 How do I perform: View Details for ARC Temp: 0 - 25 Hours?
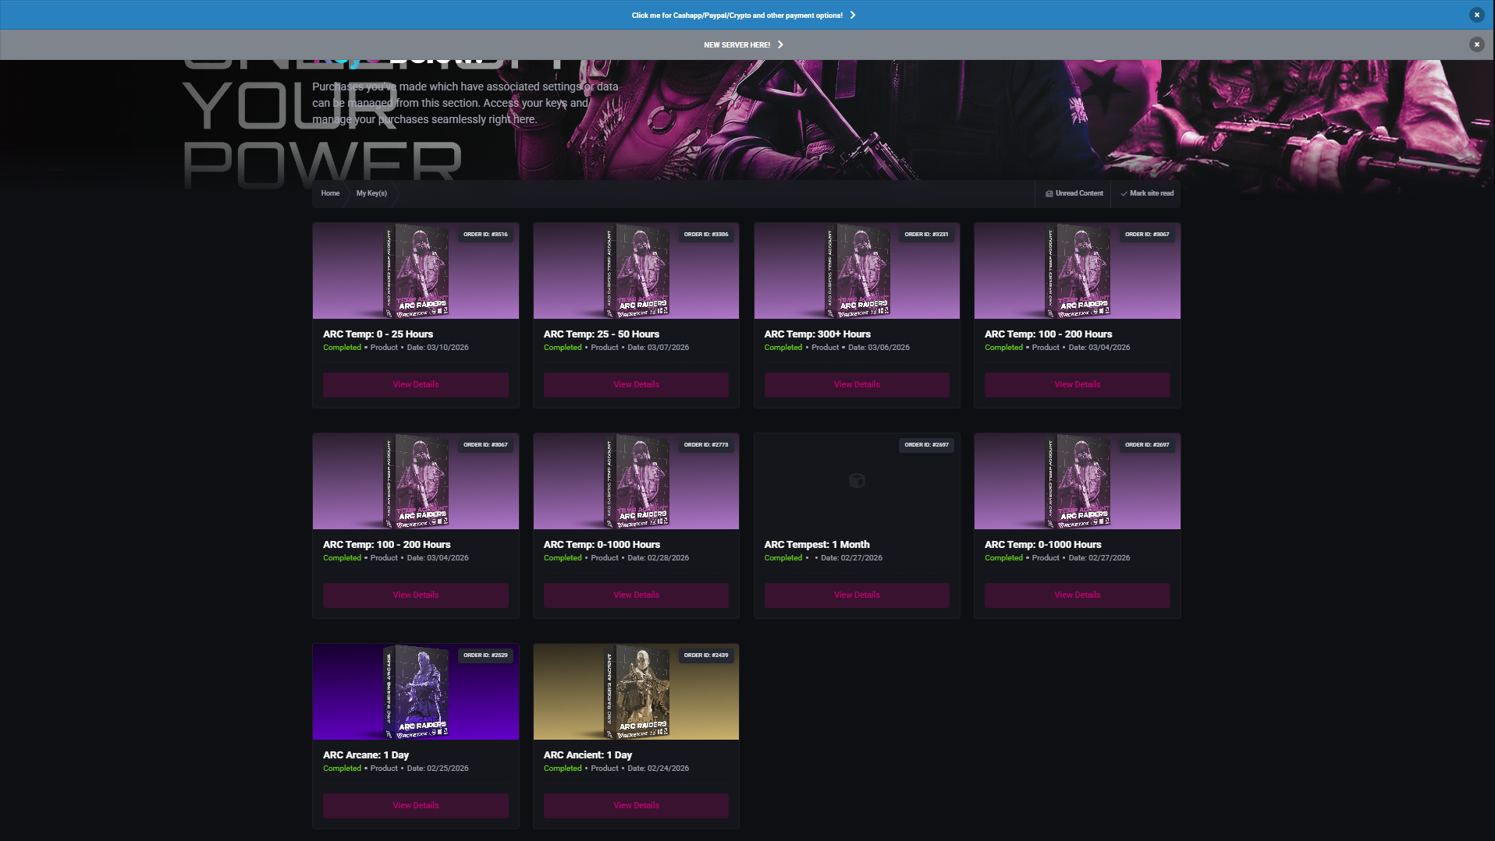415,384
